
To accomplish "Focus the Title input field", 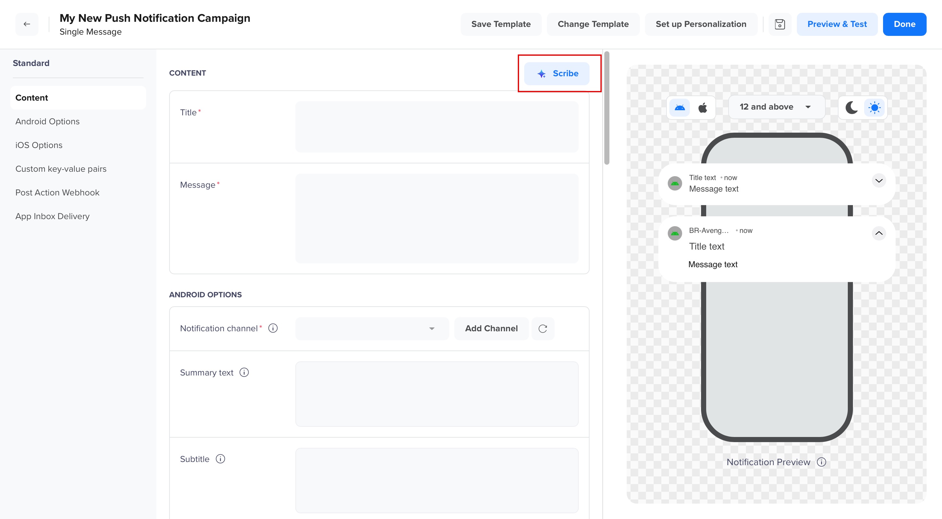I will tap(437, 127).
